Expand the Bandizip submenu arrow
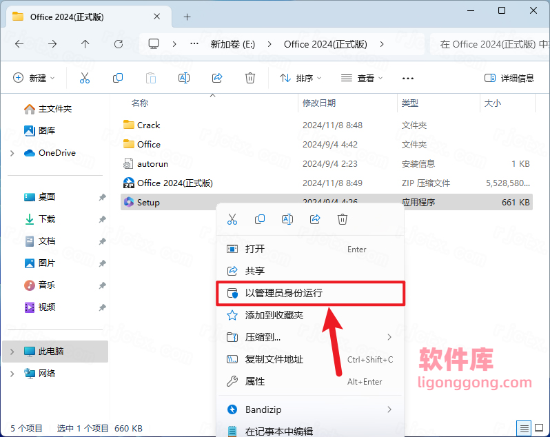This screenshot has height=437, width=550. pos(389,409)
